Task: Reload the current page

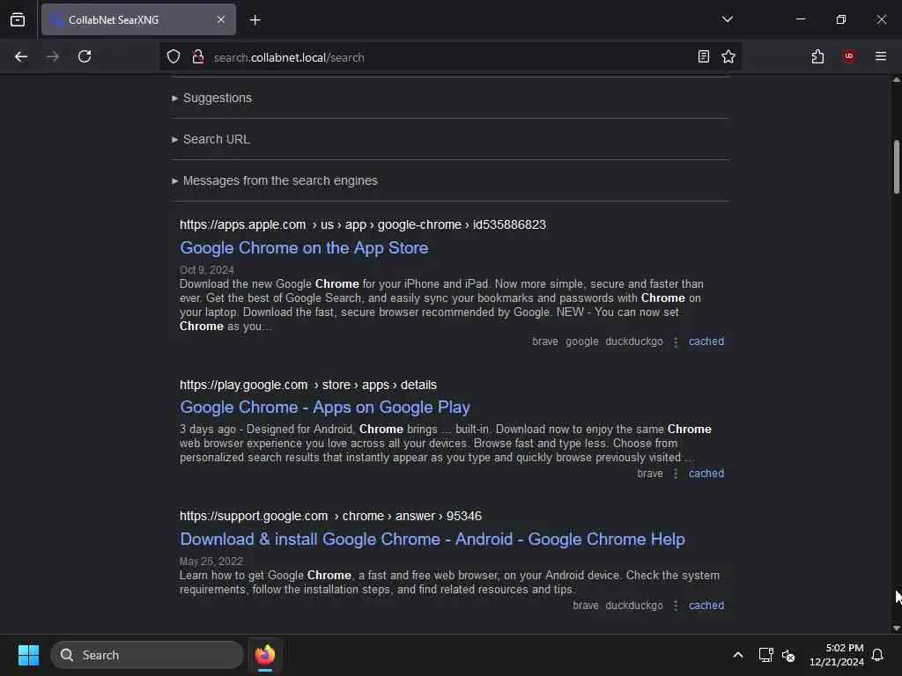Action: (85, 56)
